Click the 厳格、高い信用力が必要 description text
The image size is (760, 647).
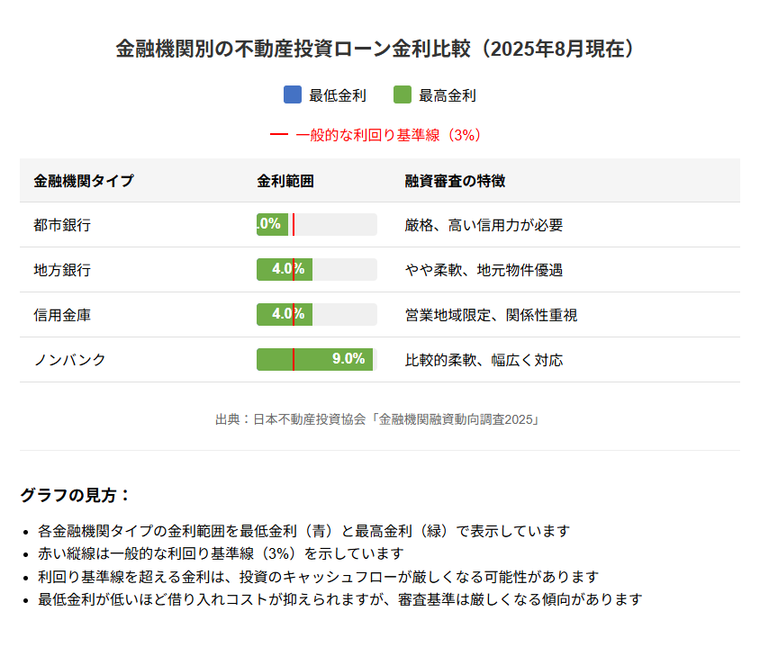pyautogui.click(x=484, y=225)
